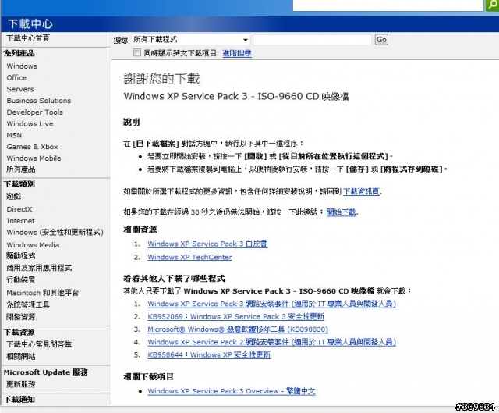Open Windows (安全性和更新程式) category
Screen dimensions: 499x413
(x=55, y=233)
